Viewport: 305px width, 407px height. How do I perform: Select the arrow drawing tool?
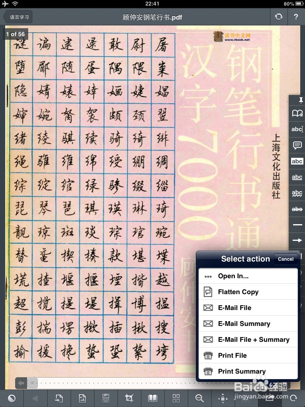pos(297,240)
